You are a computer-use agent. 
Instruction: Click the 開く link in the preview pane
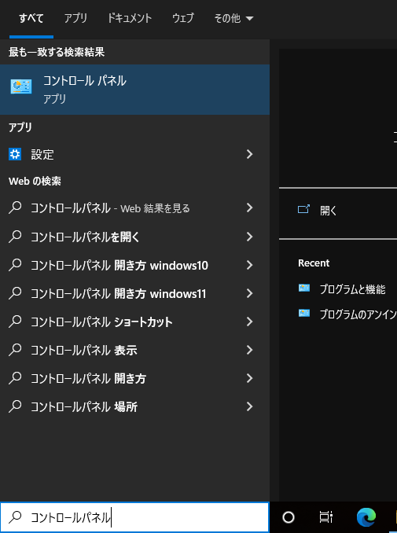[x=328, y=211]
